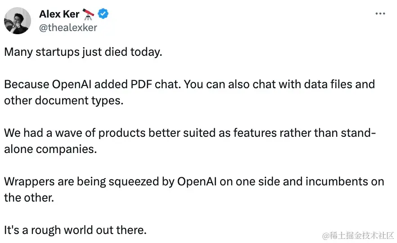Click the text 'alone companies.'
This screenshot has height=243, width=397.
[x=50, y=149]
